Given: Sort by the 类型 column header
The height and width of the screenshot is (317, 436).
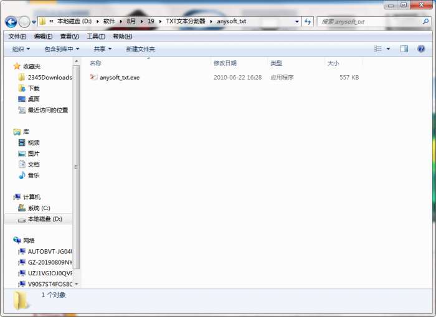Looking at the screenshot, I should [276, 63].
